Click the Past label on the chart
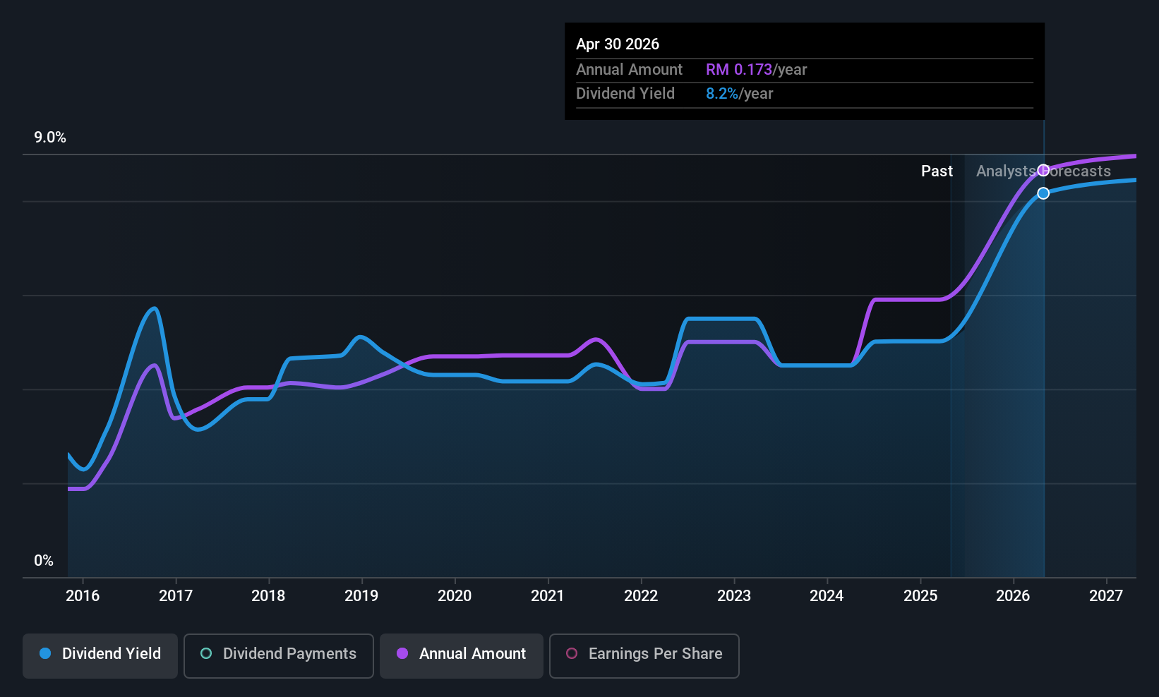 click(937, 171)
